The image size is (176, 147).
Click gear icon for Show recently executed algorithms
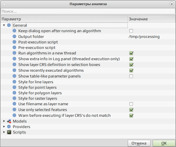14,70
